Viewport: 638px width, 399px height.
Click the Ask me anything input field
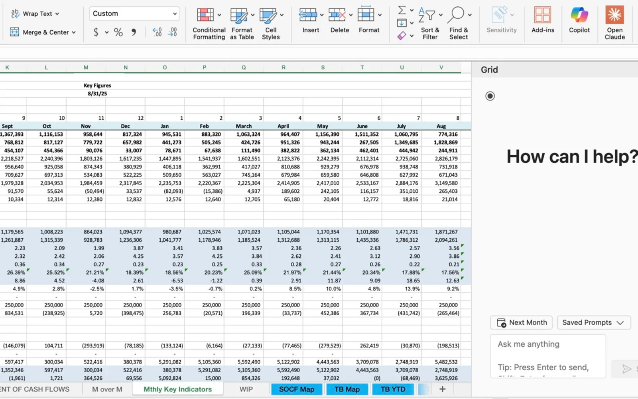(x=548, y=356)
